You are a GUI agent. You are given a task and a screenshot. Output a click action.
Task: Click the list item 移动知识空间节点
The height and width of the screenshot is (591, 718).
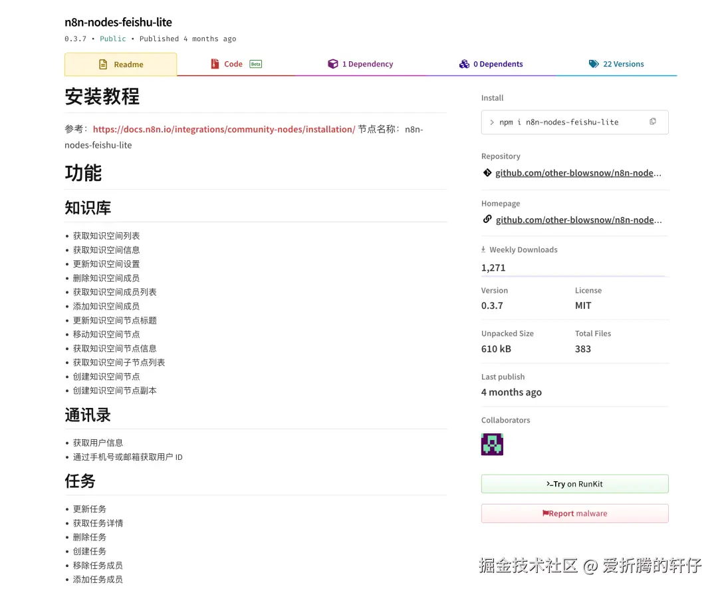(106, 334)
